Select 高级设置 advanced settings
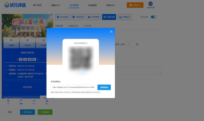 point(109,17)
